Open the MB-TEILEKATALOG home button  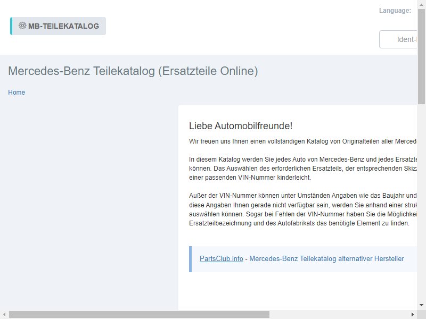(58, 26)
